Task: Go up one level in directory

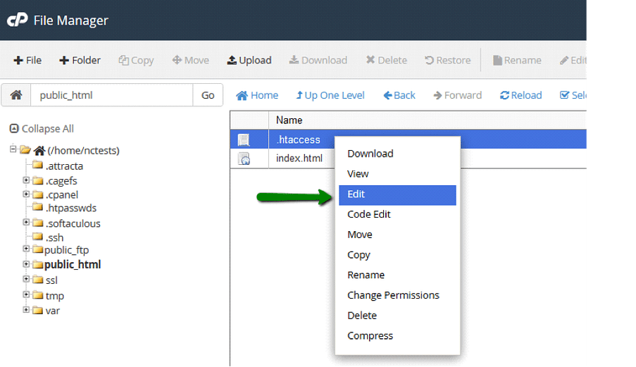Action: click(x=330, y=95)
